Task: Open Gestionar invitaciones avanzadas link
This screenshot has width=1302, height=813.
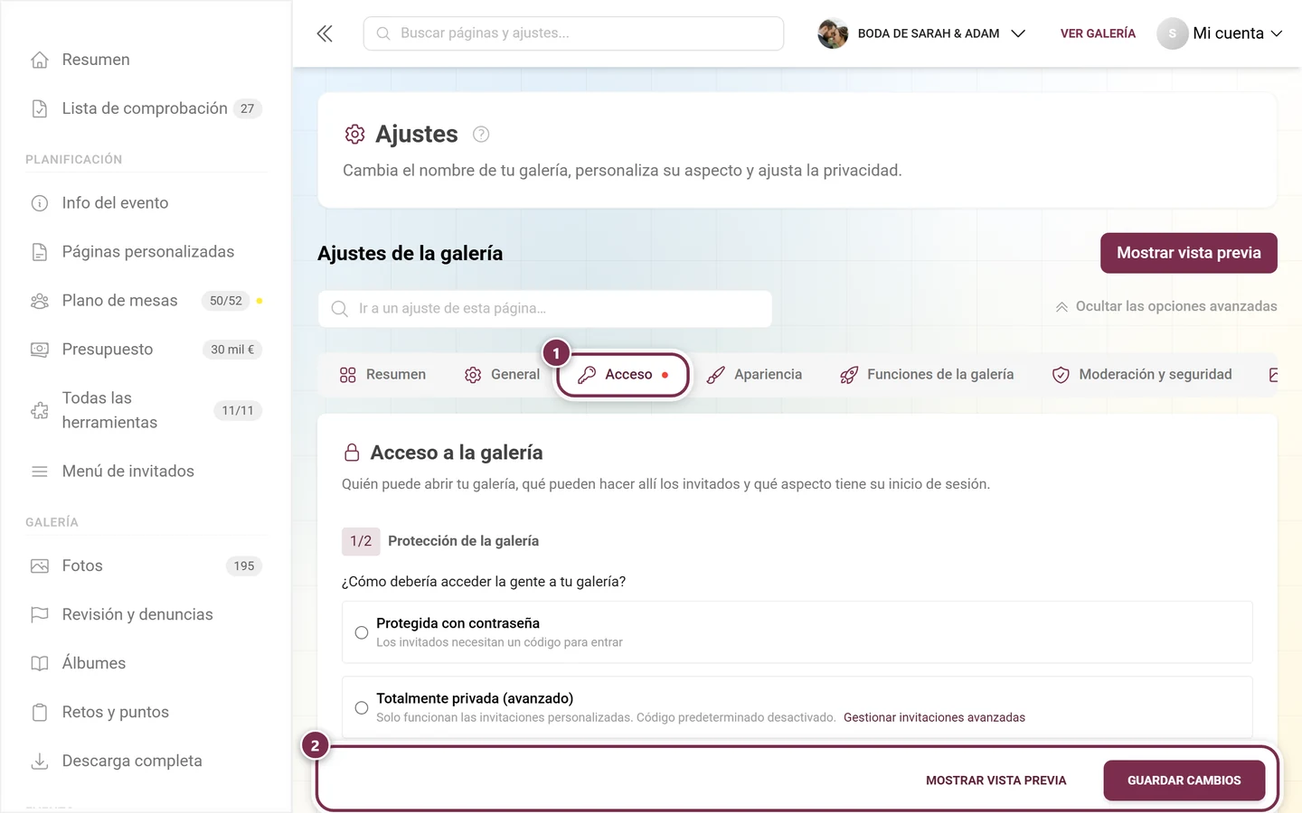Action: 934,717
